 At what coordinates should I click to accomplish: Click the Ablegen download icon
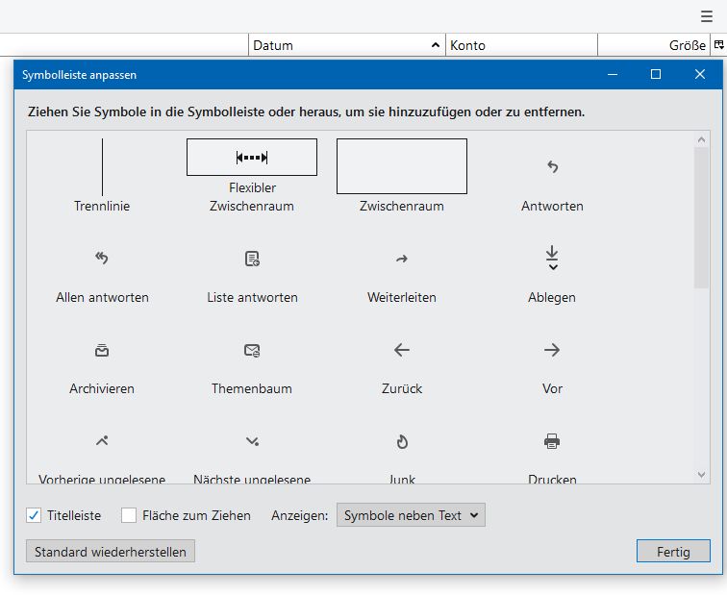point(552,258)
